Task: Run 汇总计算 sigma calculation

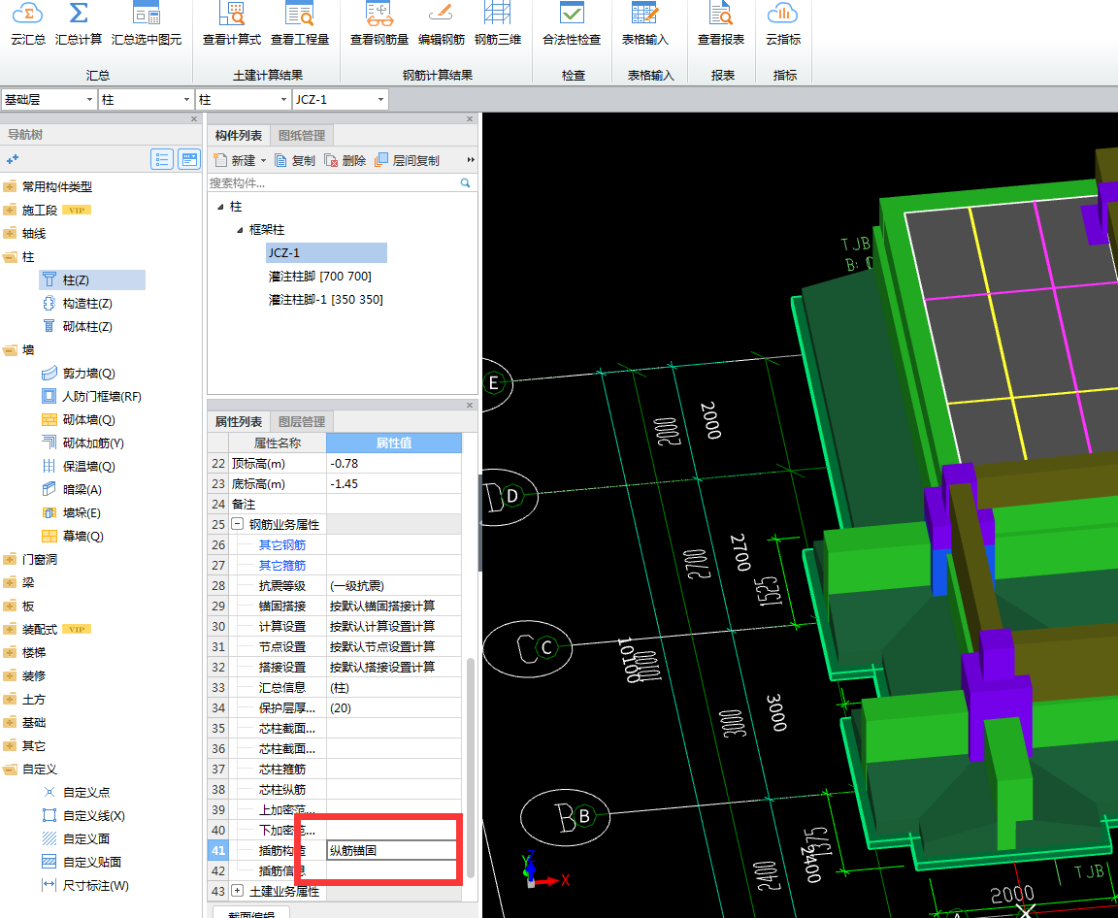Action: [x=79, y=24]
